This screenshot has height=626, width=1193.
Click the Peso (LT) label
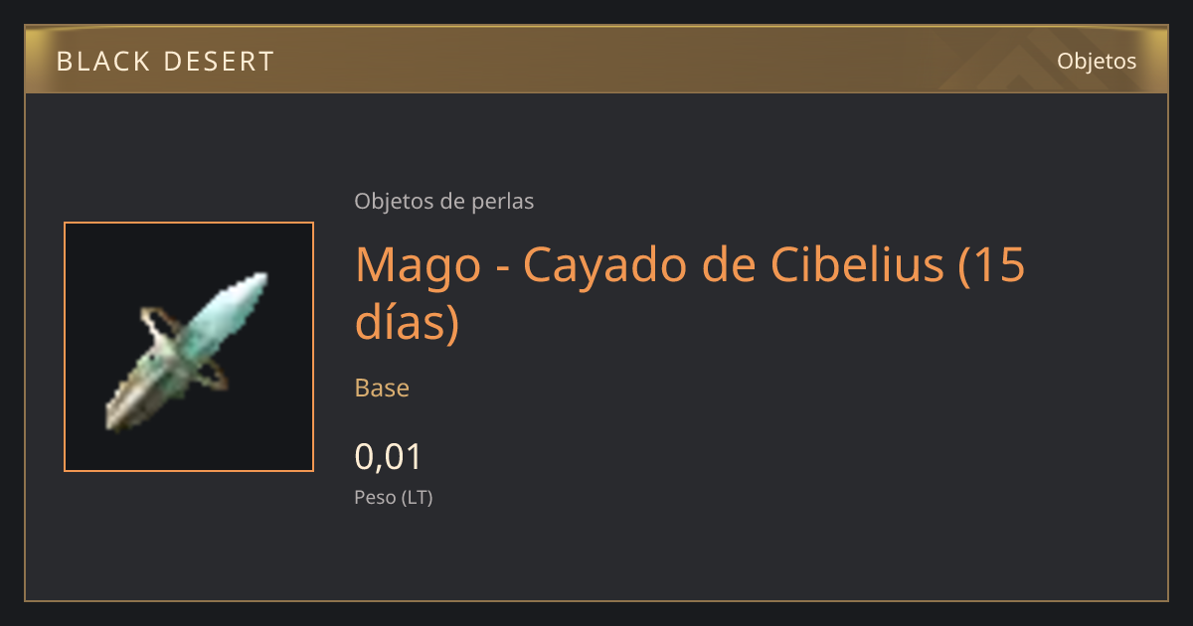[x=394, y=498]
